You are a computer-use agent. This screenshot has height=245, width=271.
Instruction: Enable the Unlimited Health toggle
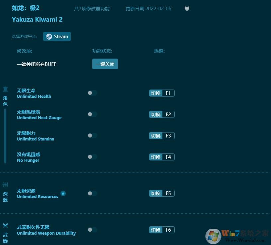coord(92,93)
